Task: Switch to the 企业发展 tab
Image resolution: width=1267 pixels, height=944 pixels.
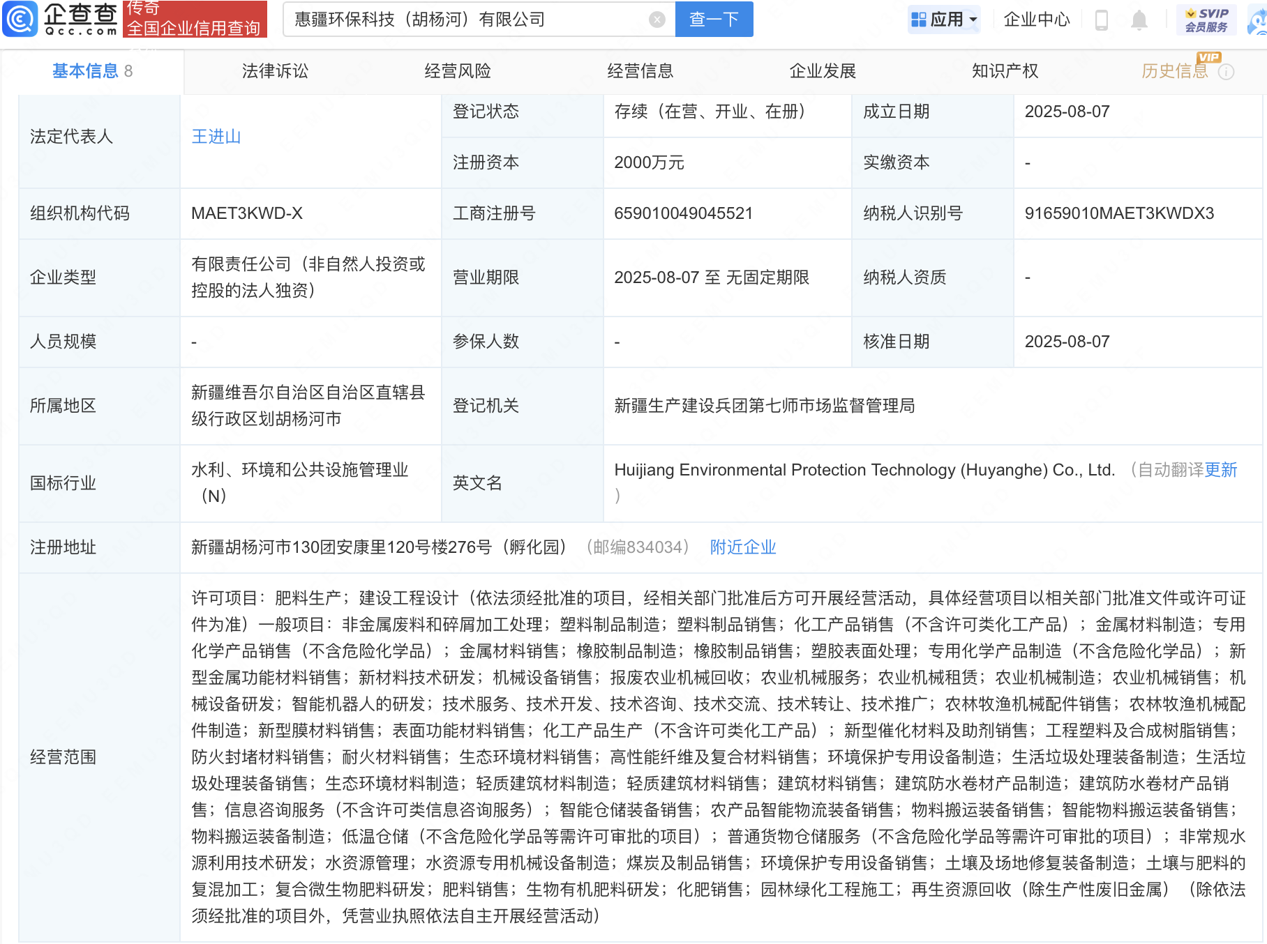Action: 823,71
